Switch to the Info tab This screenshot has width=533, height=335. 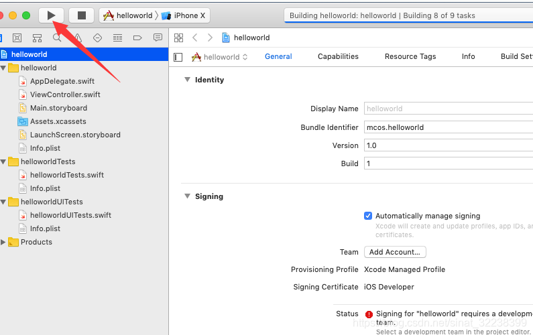click(x=468, y=56)
